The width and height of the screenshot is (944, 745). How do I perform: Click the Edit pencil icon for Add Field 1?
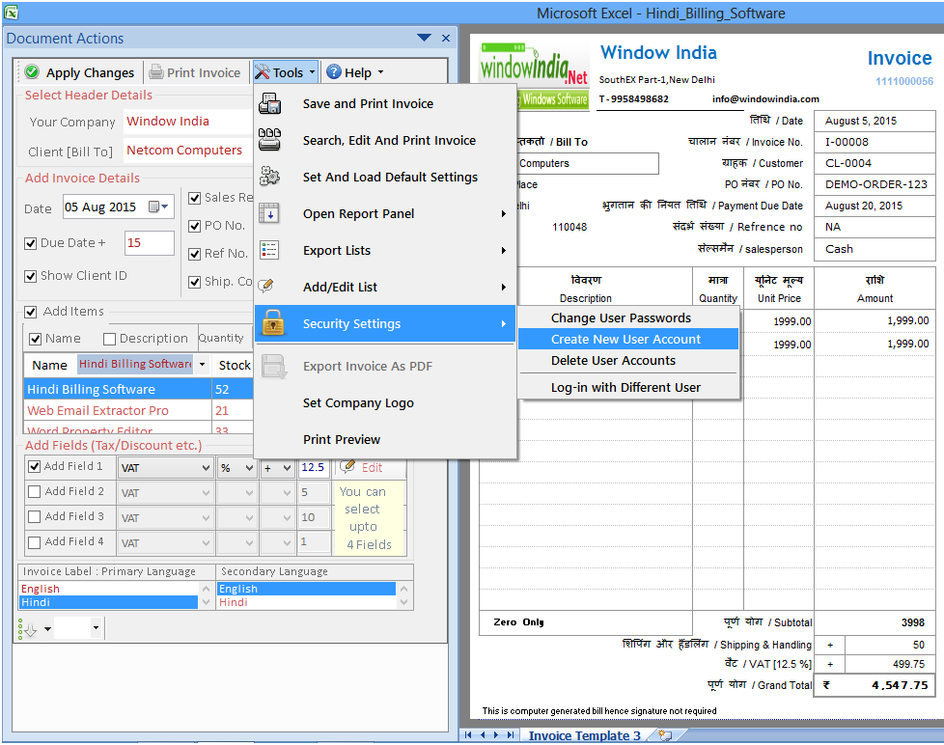tap(347, 466)
